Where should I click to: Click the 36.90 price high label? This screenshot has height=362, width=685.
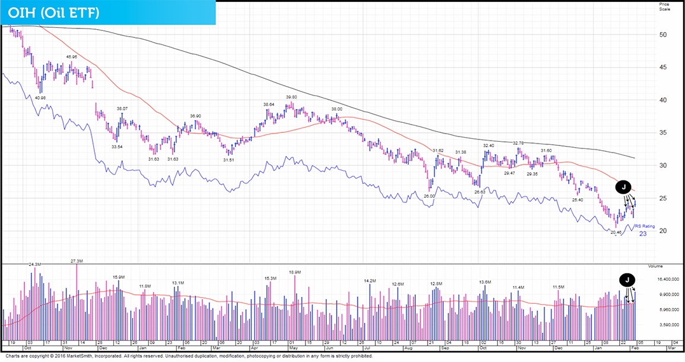point(195,116)
